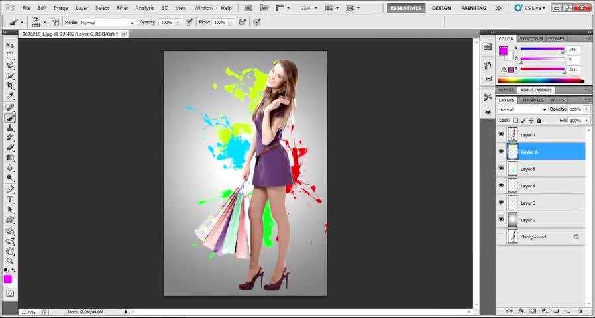595x318 pixels.
Task: Hide Layer 1 using its eye icon
Action: click(x=501, y=134)
